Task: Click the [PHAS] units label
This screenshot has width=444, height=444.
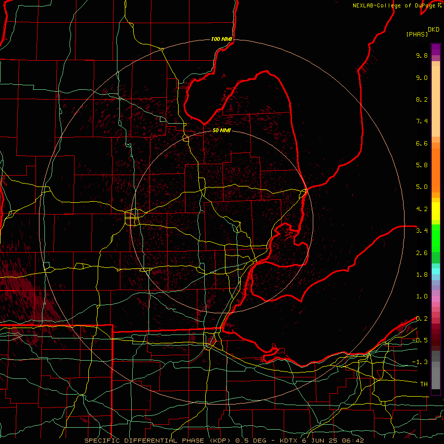Action: point(417,34)
